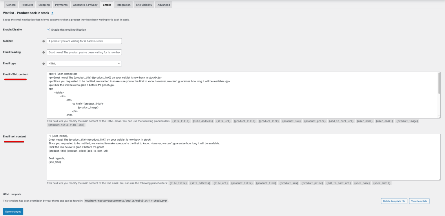445x216 pixels.
Task: Go to the Shipping tab
Action: (x=44, y=5)
